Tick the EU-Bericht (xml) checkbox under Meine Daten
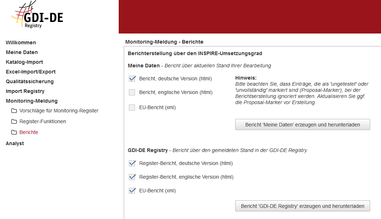Image resolution: width=381 pixels, height=219 pixels. tap(132, 107)
